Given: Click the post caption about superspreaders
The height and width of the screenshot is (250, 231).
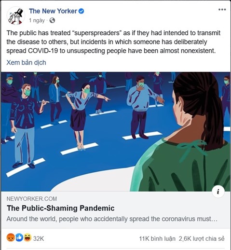Looking at the screenshot, I should [113, 42].
